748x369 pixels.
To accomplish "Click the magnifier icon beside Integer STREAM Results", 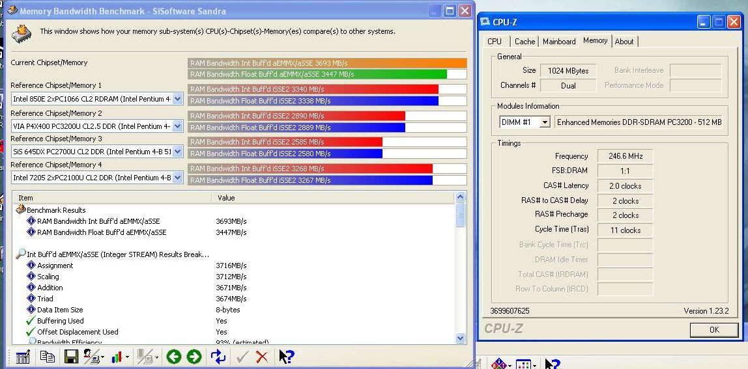I will pos(20,254).
